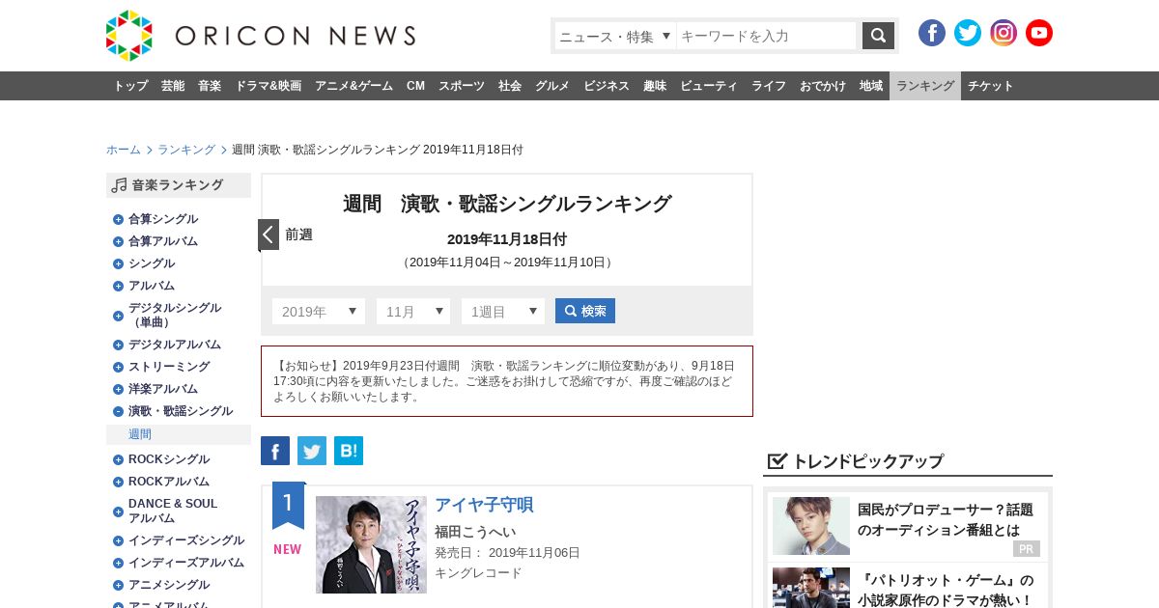This screenshot has height=608, width=1159.
Task: Open the 音楽 nav item
Action: tap(210, 86)
